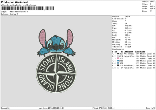Click Amber Black with 3526 stitches
Viewport: 156px width, 110px height.
click(x=129, y=66)
